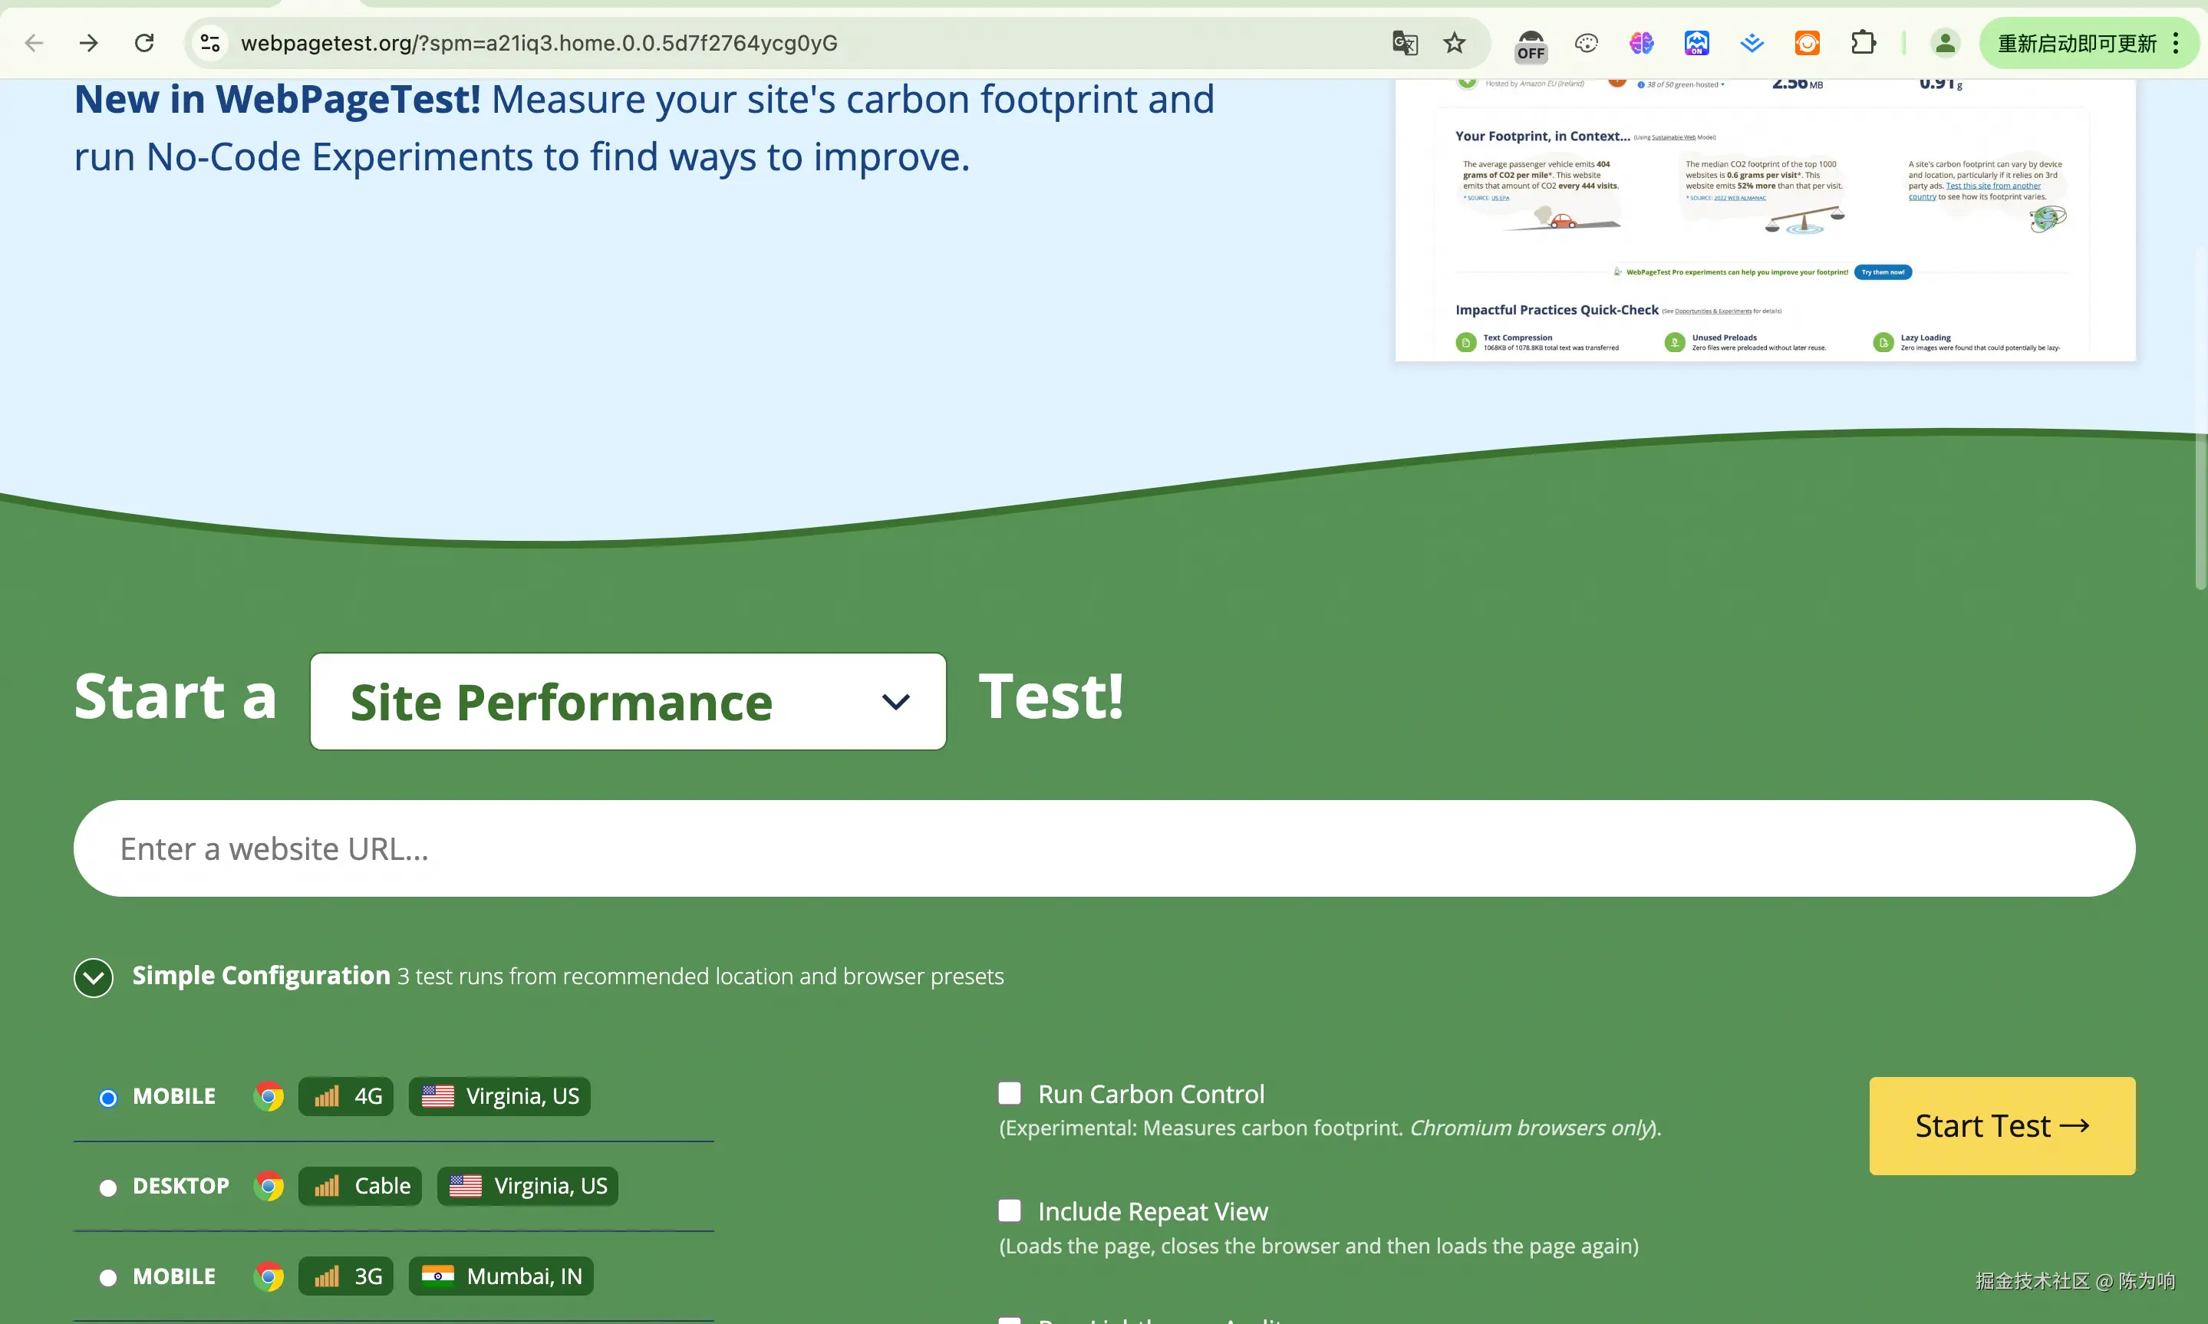
Task: Open the Site Performance test type dropdown
Action: (x=627, y=701)
